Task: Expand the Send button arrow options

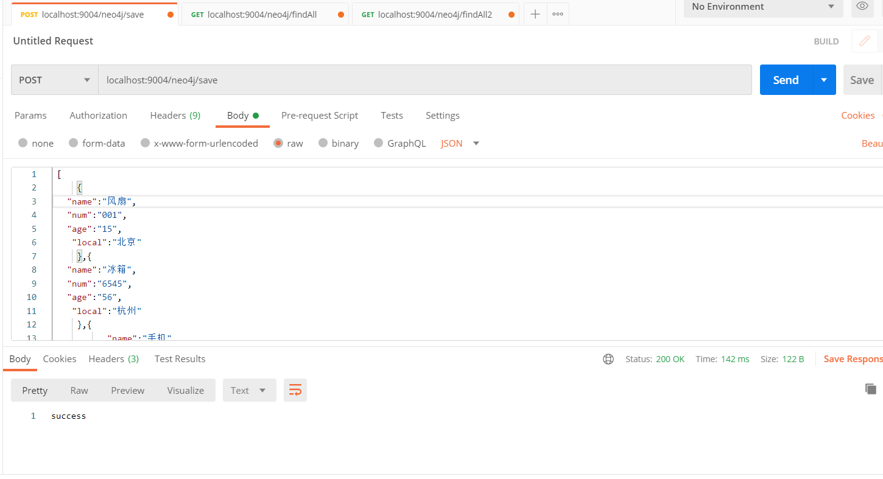Action: coord(824,80)
